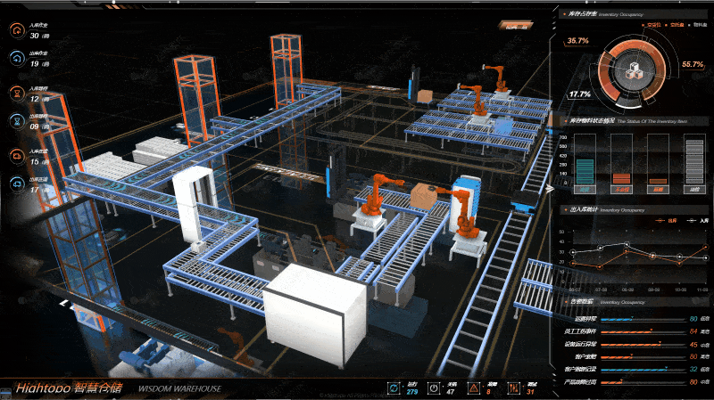This screenshot has height=400, width=714.
Task: Select the blue hourglass outbound waiting icon
Action: [18, 120]
